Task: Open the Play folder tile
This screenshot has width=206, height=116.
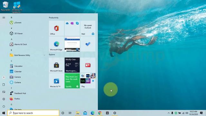Action: tap(88, 81)
